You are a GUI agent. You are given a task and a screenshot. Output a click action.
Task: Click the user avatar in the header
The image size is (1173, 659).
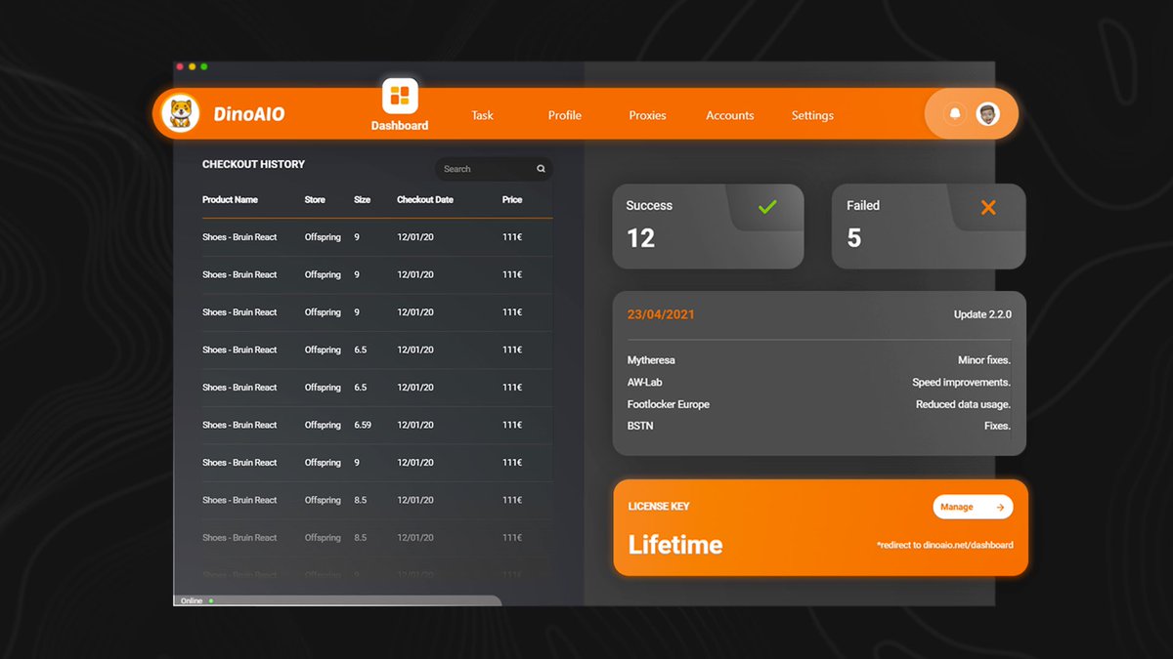click(987, 114)
